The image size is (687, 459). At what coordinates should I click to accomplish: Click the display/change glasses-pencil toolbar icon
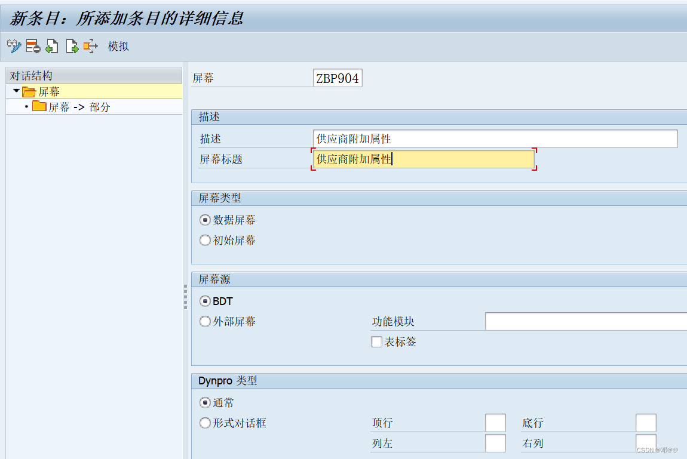[14, 46]
